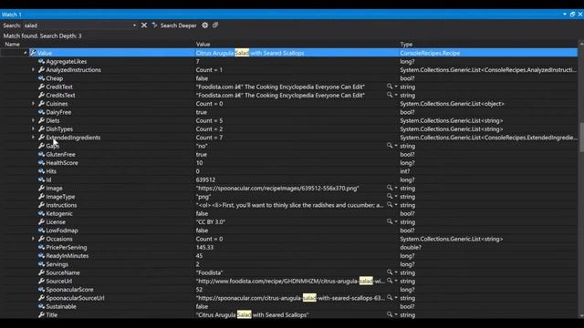Click the Search Deeper button
584x328 pixels.
pos(174,26)
